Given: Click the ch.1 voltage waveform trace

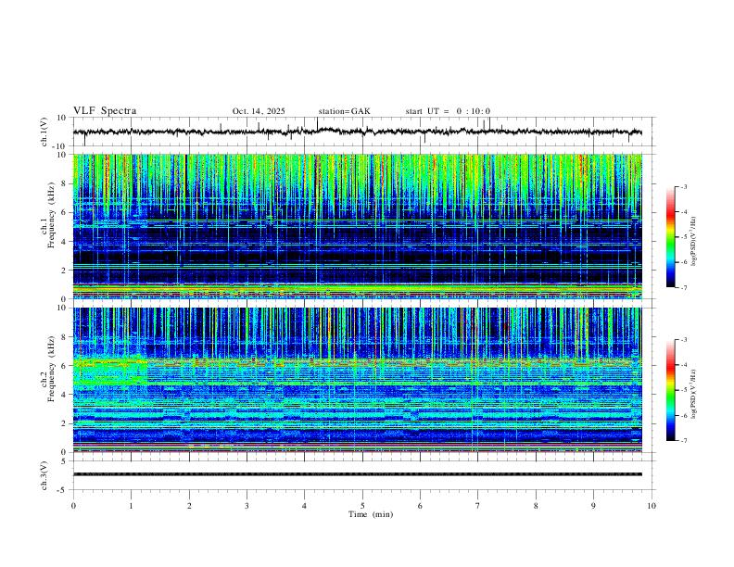Looking at the screenshot, I should pyautogui.click(x=357, y=132).
